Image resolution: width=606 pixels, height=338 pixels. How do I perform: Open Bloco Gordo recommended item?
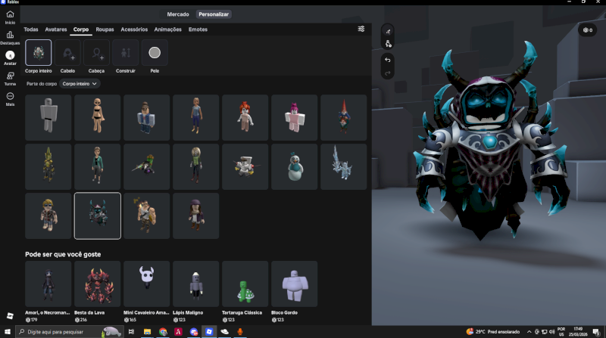click(x=294, y=284)
